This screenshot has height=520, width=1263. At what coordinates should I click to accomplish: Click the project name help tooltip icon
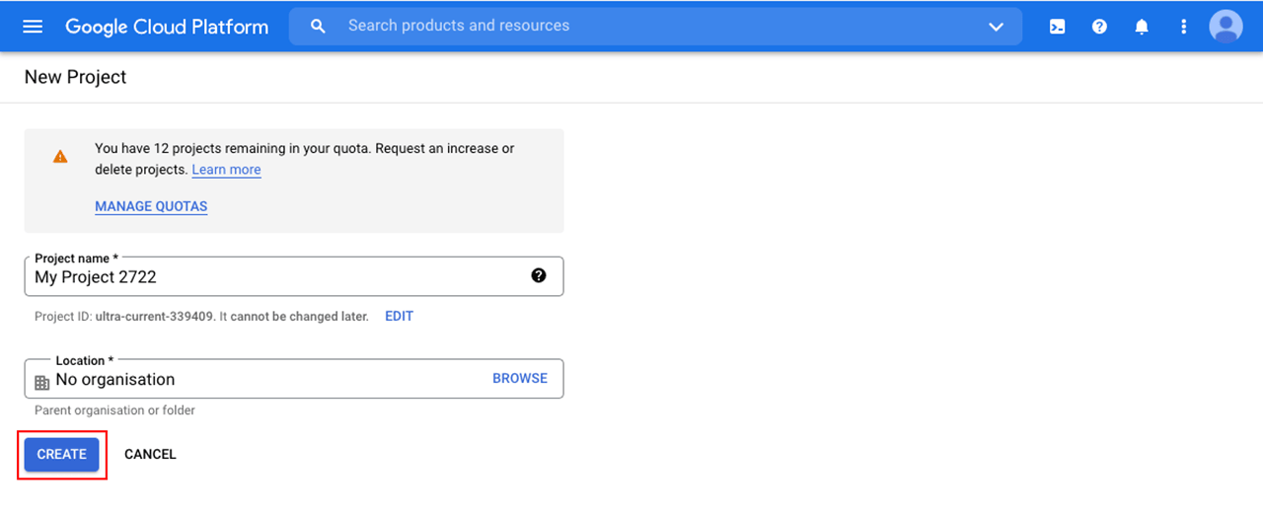[x=539, y=275]
